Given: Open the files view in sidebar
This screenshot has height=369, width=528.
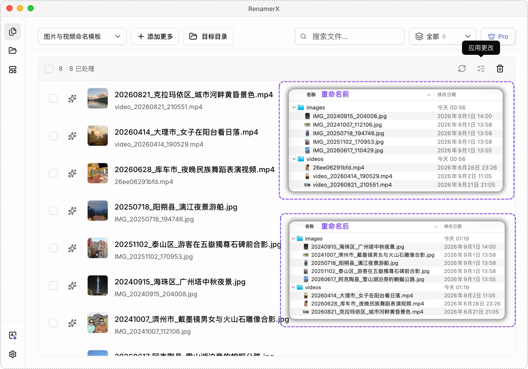Looking at the screenshot, I should pos(12,32).
